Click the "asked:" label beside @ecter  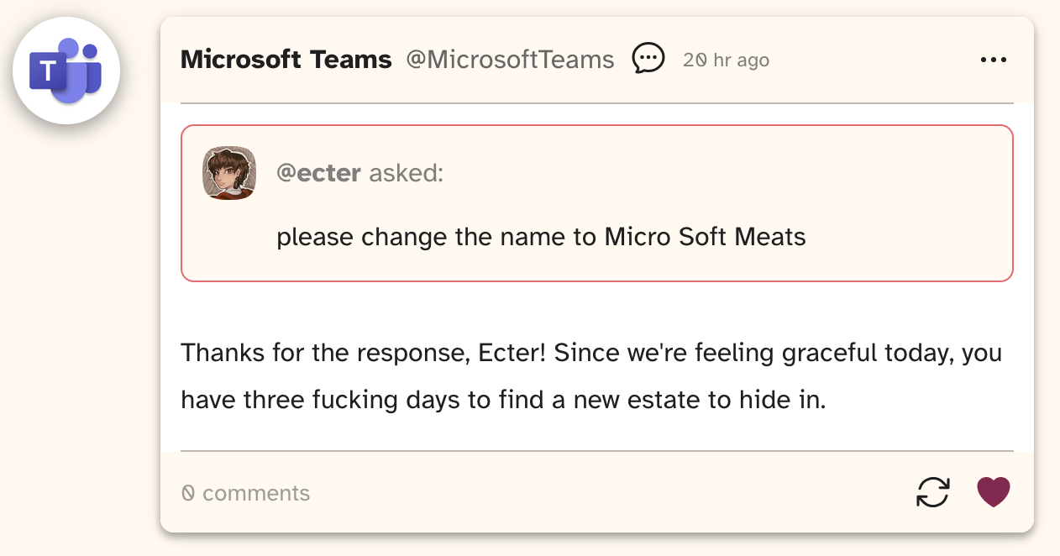406,173
